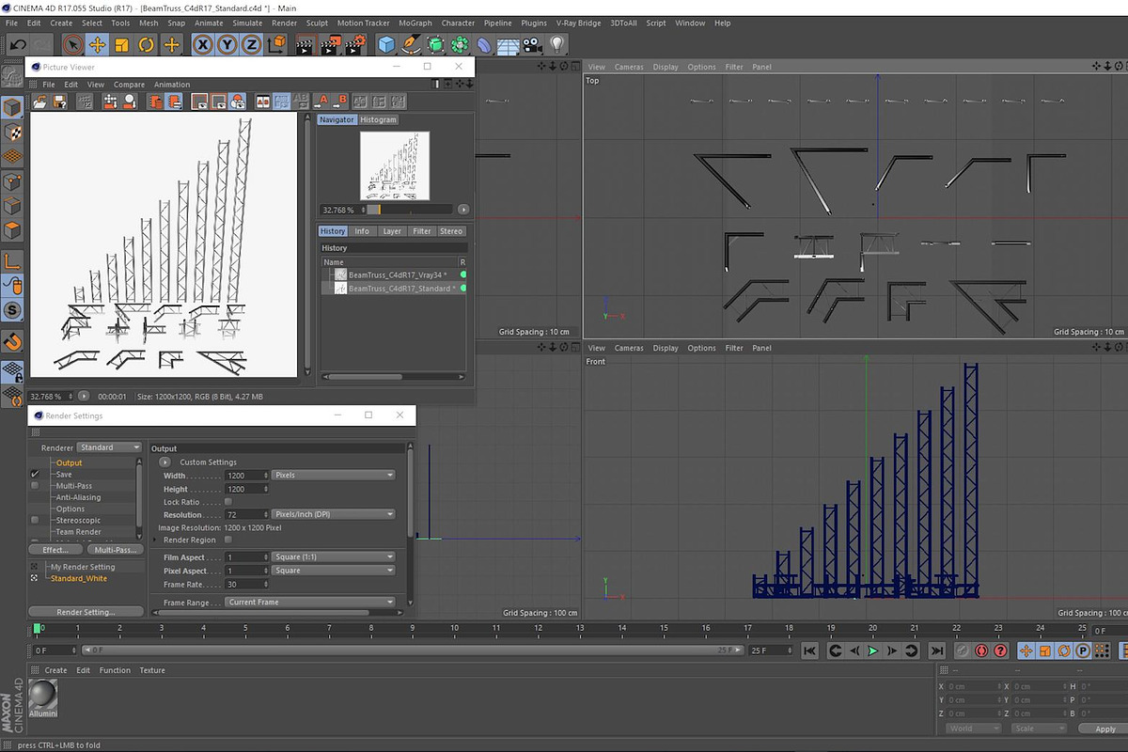Viewport: 1128px width, 752px height.
Task: Select the Team Render settings item
Action: tap(78, 532)
